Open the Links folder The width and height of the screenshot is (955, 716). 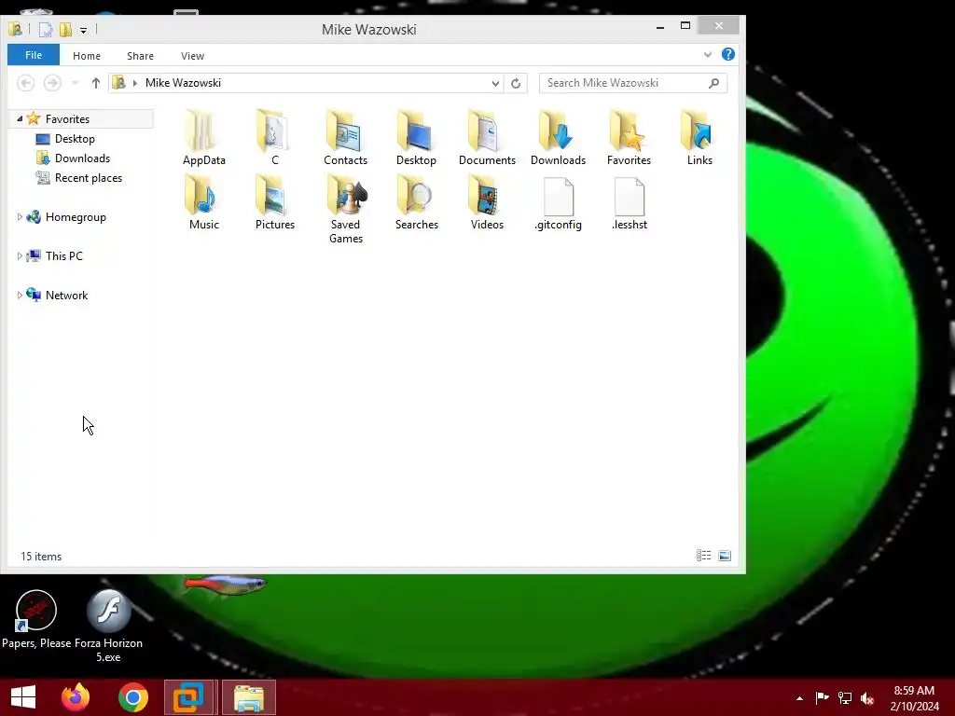[699, 138]
